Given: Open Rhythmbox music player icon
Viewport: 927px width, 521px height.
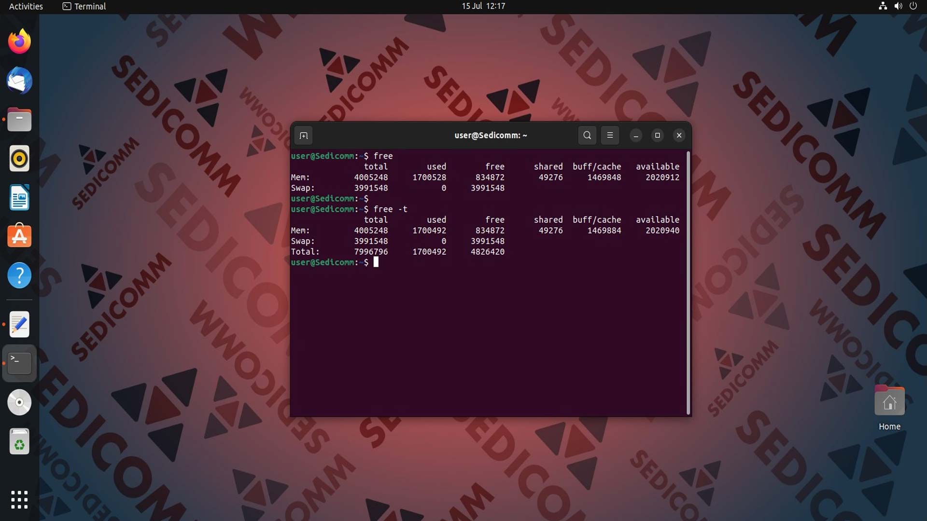Looking at the screenshot, I should (19, 159).
